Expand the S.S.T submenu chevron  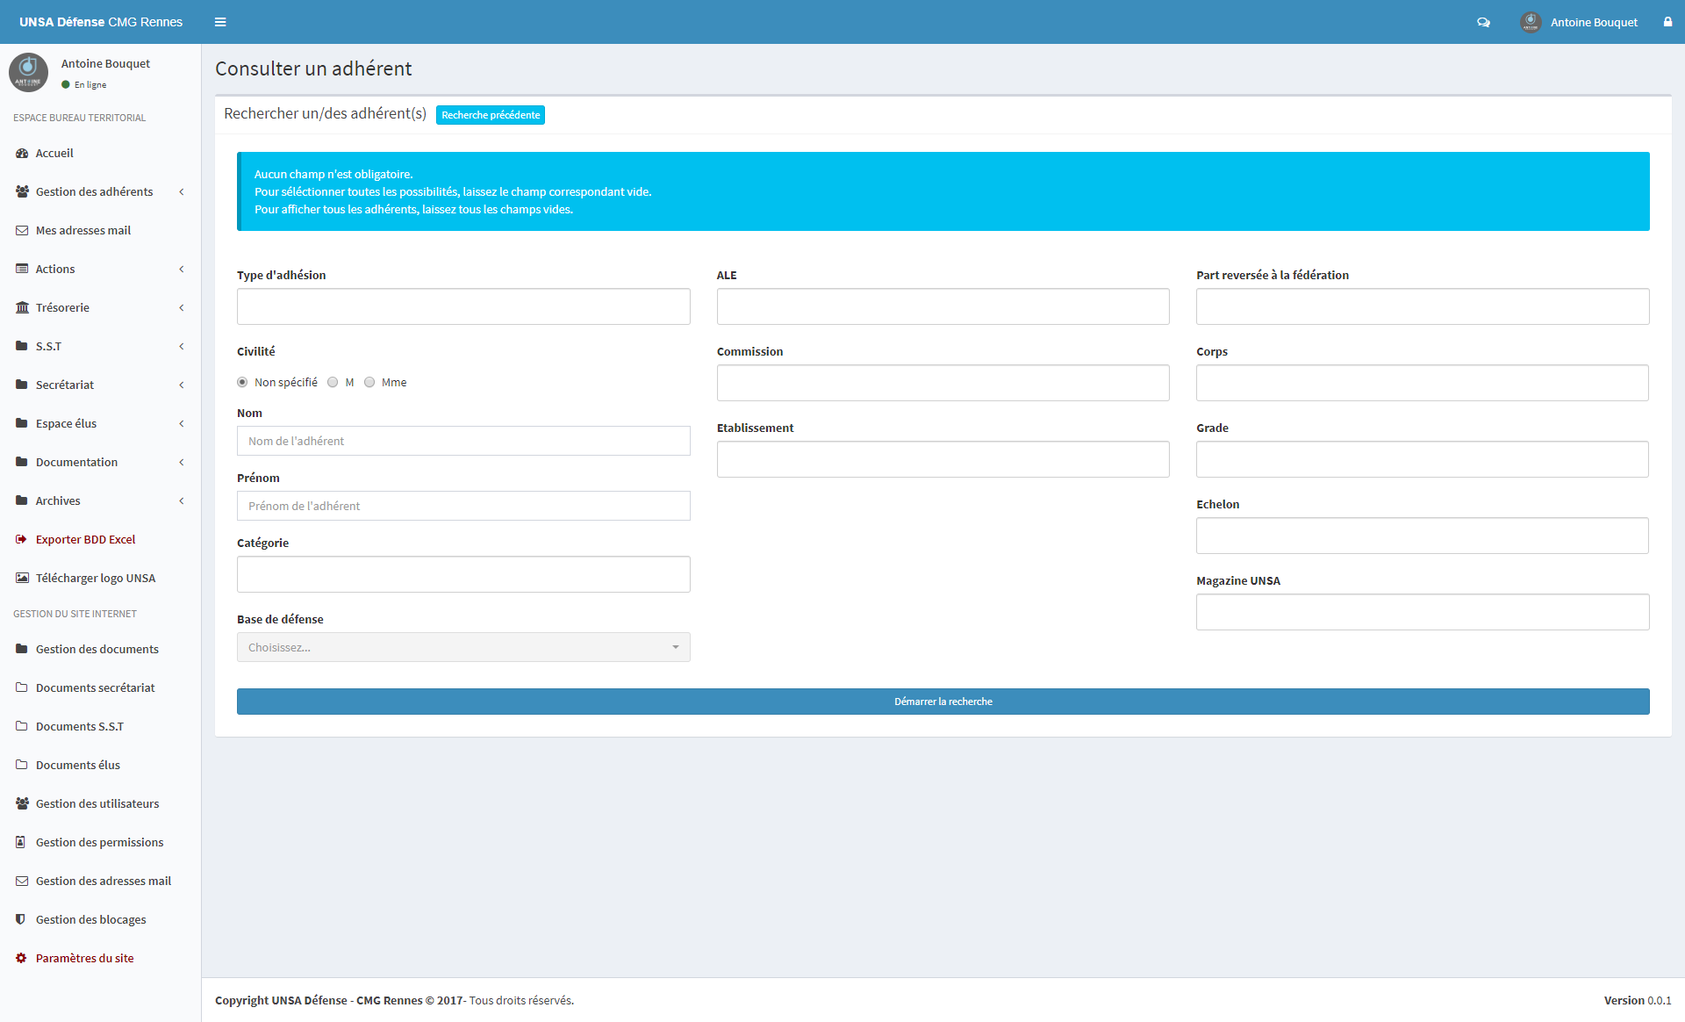tap(182, 346)
